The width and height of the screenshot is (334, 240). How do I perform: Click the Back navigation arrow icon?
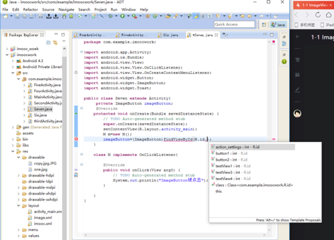tap(250, 16)
